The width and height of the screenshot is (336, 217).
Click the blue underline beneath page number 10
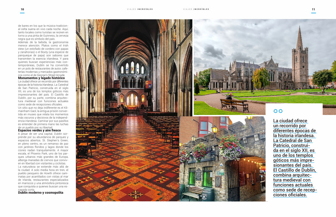(22, 13)
